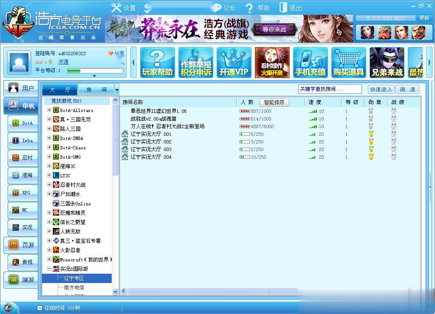Switch to the 房间 tab
This screenshot has height=314, width=435.
click(96, 90)
